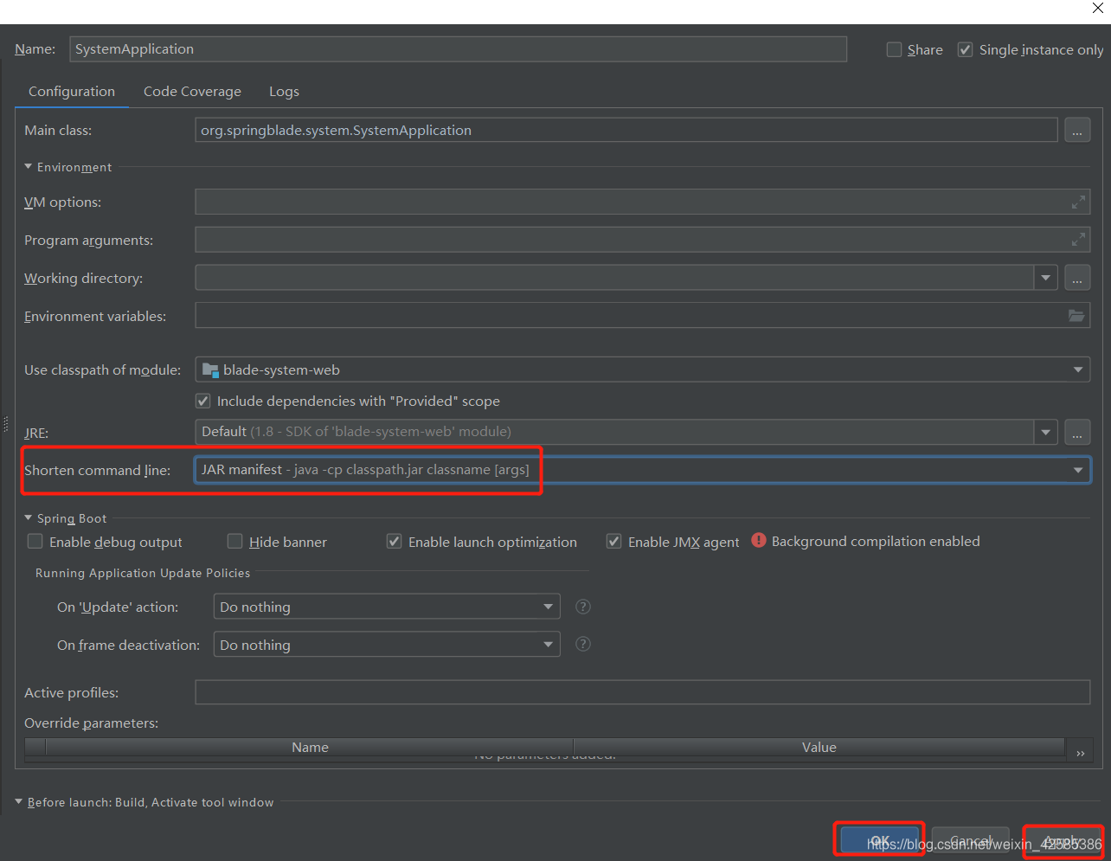Viewport: 1111px width, 861px height.
Task: Uncheck Include dependencies with Provided scope
Action: (202, 401)
